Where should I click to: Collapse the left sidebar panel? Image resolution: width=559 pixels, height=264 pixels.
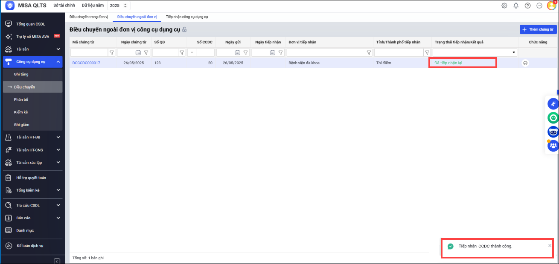57,261
